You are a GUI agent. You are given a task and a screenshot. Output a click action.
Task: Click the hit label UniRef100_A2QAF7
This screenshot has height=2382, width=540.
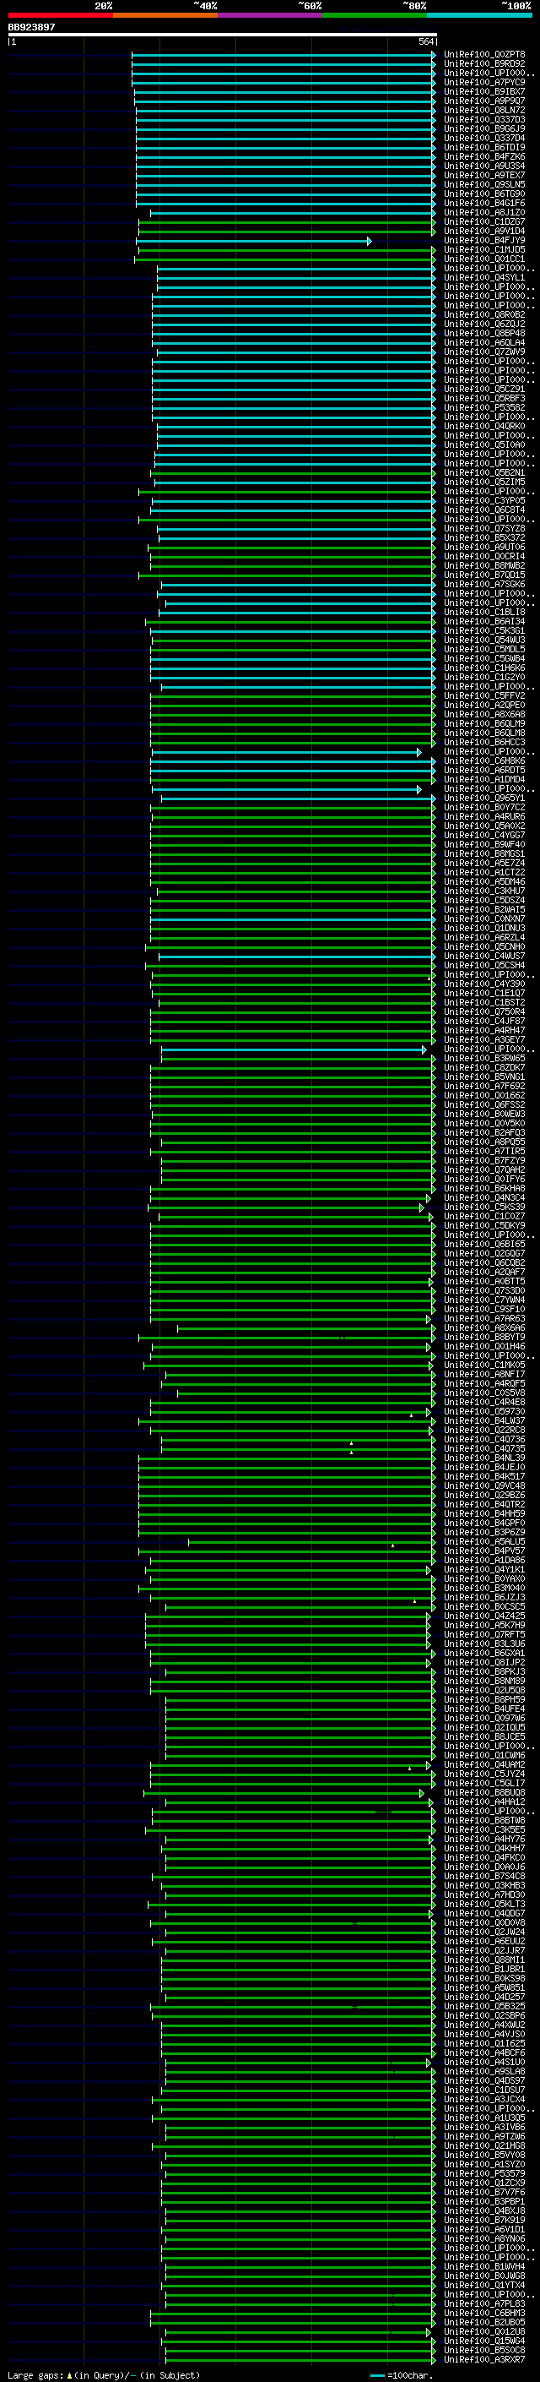pyautogui.click(x=484, y=1272)
